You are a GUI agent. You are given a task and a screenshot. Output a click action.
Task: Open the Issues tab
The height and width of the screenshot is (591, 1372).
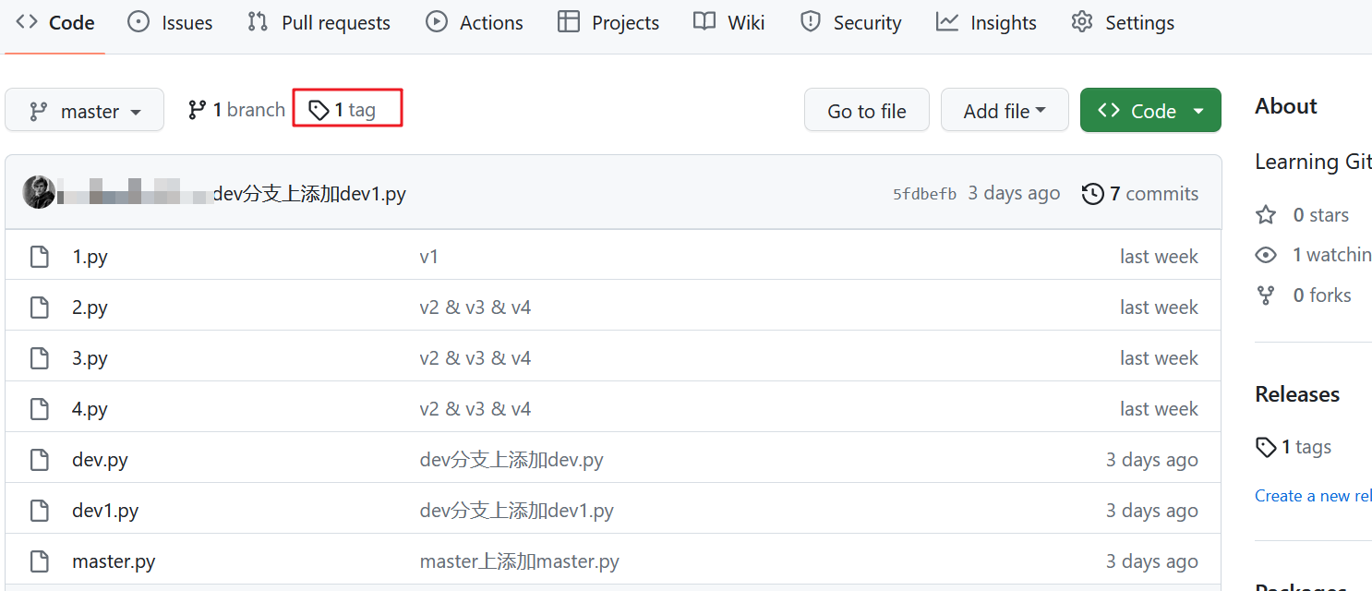[x=170, y=22]
